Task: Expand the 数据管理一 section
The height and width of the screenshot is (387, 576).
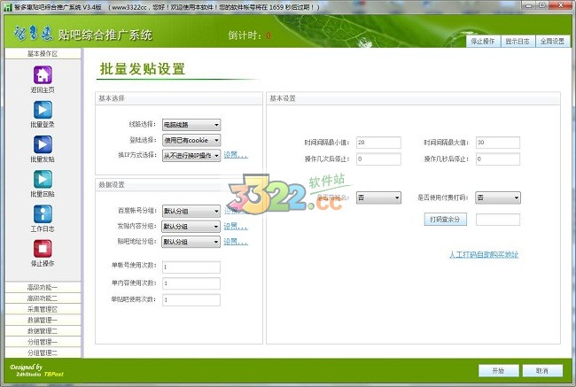Action: point(43,321)
